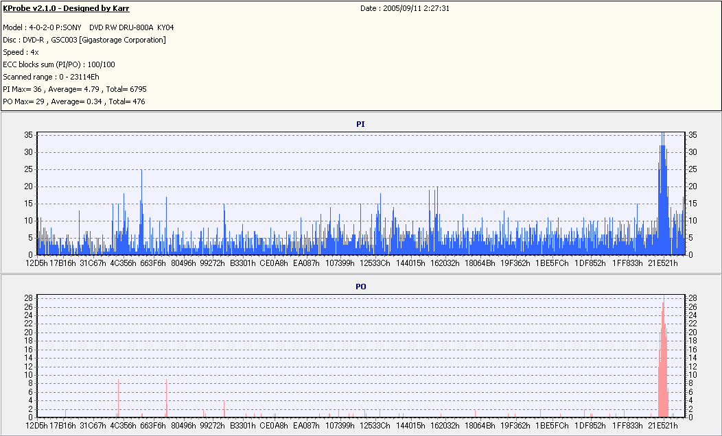
Task: Click the 12D5h label under PI chart
Action: pyautogui.click(x=36, y=263)
